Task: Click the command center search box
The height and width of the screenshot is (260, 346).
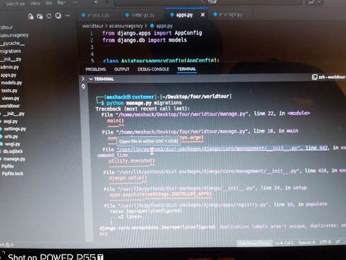Action: click(208, 2)
